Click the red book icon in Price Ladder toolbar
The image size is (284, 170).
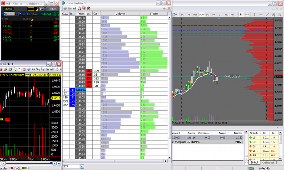[89, 8]
